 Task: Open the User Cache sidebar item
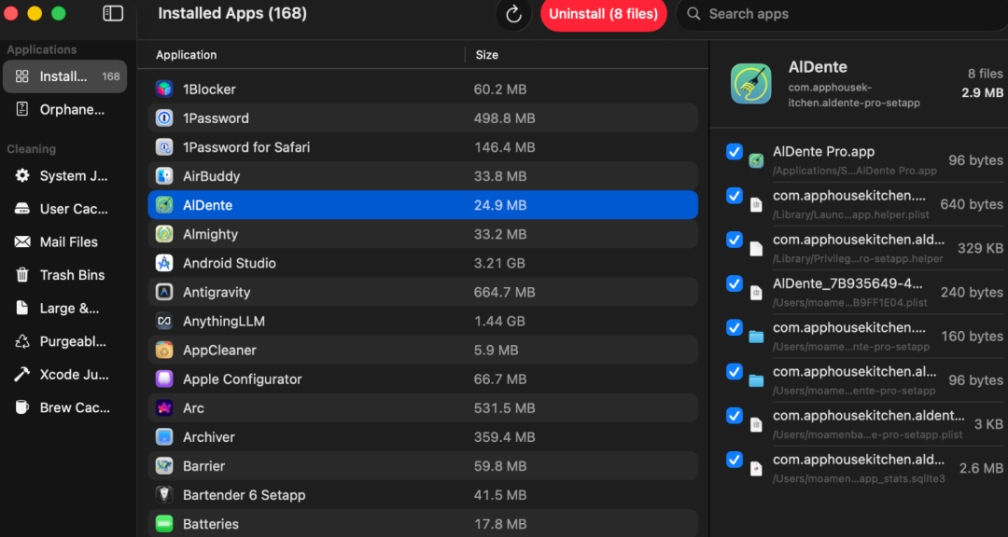[65, 209]
